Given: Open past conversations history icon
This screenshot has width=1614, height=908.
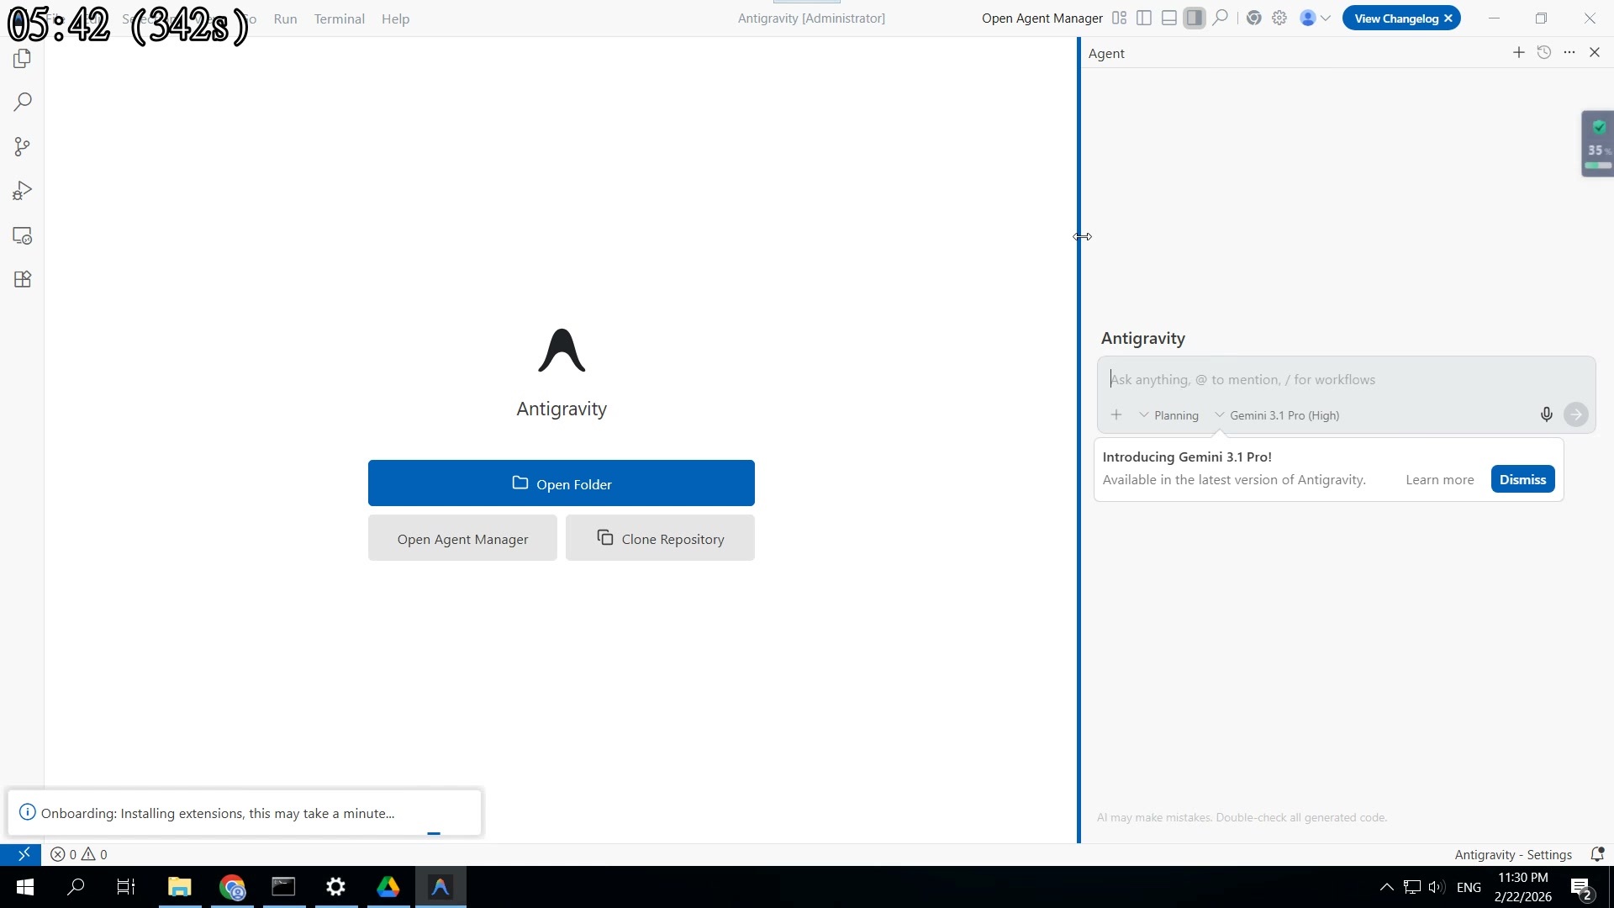Looking at the screenshot, I should point(1544,52).
